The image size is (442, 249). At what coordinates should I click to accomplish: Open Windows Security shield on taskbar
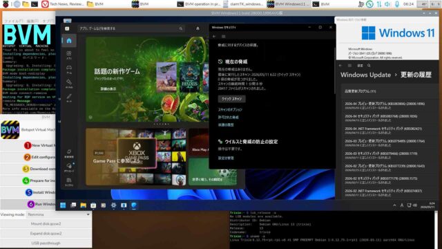(134, 205)
